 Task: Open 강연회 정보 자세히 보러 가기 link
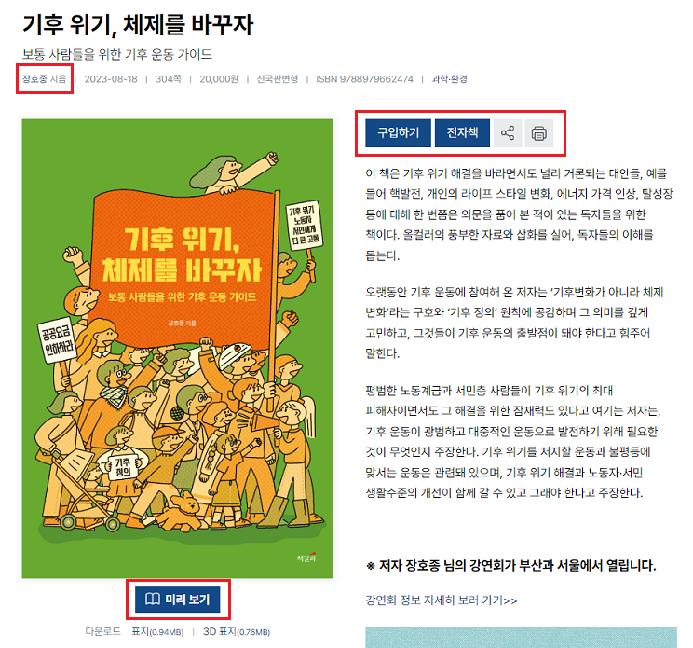click(x=442, y=600)
